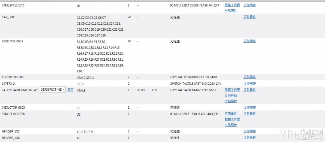Click 订购零件 in the TF202P32K7680 row
The width and height of the screenshot is (325, 142).
click(250, 77)
